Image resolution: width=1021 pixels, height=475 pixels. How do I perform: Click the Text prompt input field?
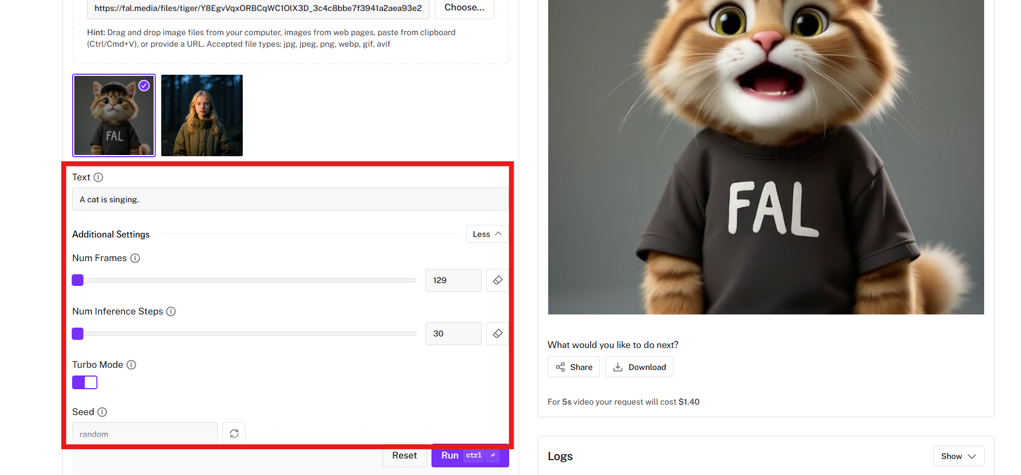coord(290,199)
